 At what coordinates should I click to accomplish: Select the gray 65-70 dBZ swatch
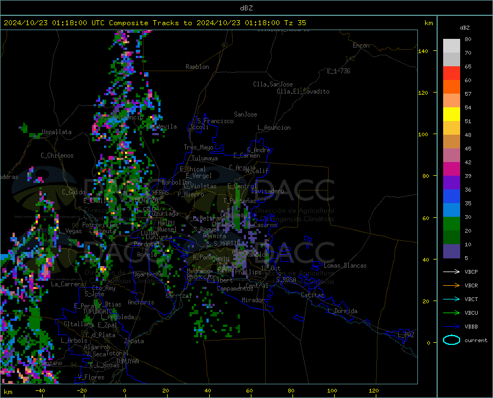451,59
